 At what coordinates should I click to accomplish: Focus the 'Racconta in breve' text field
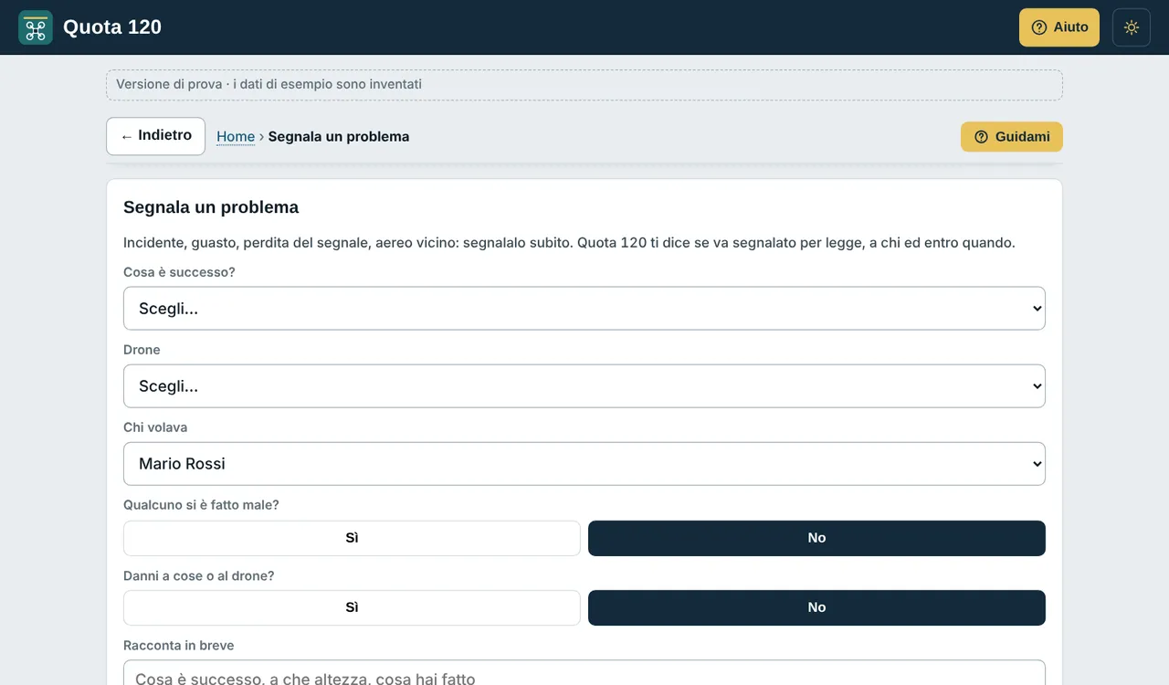tap(584, 673)
